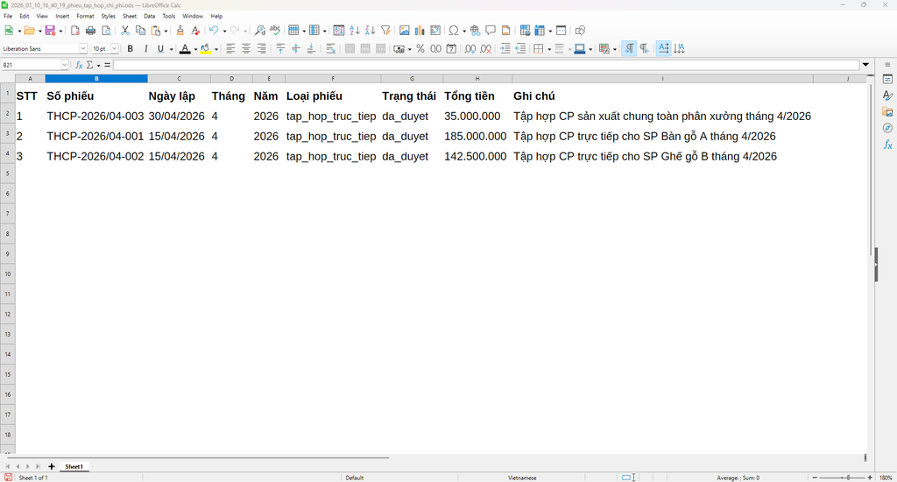Open the font name dropdown

tap(83, 49)
